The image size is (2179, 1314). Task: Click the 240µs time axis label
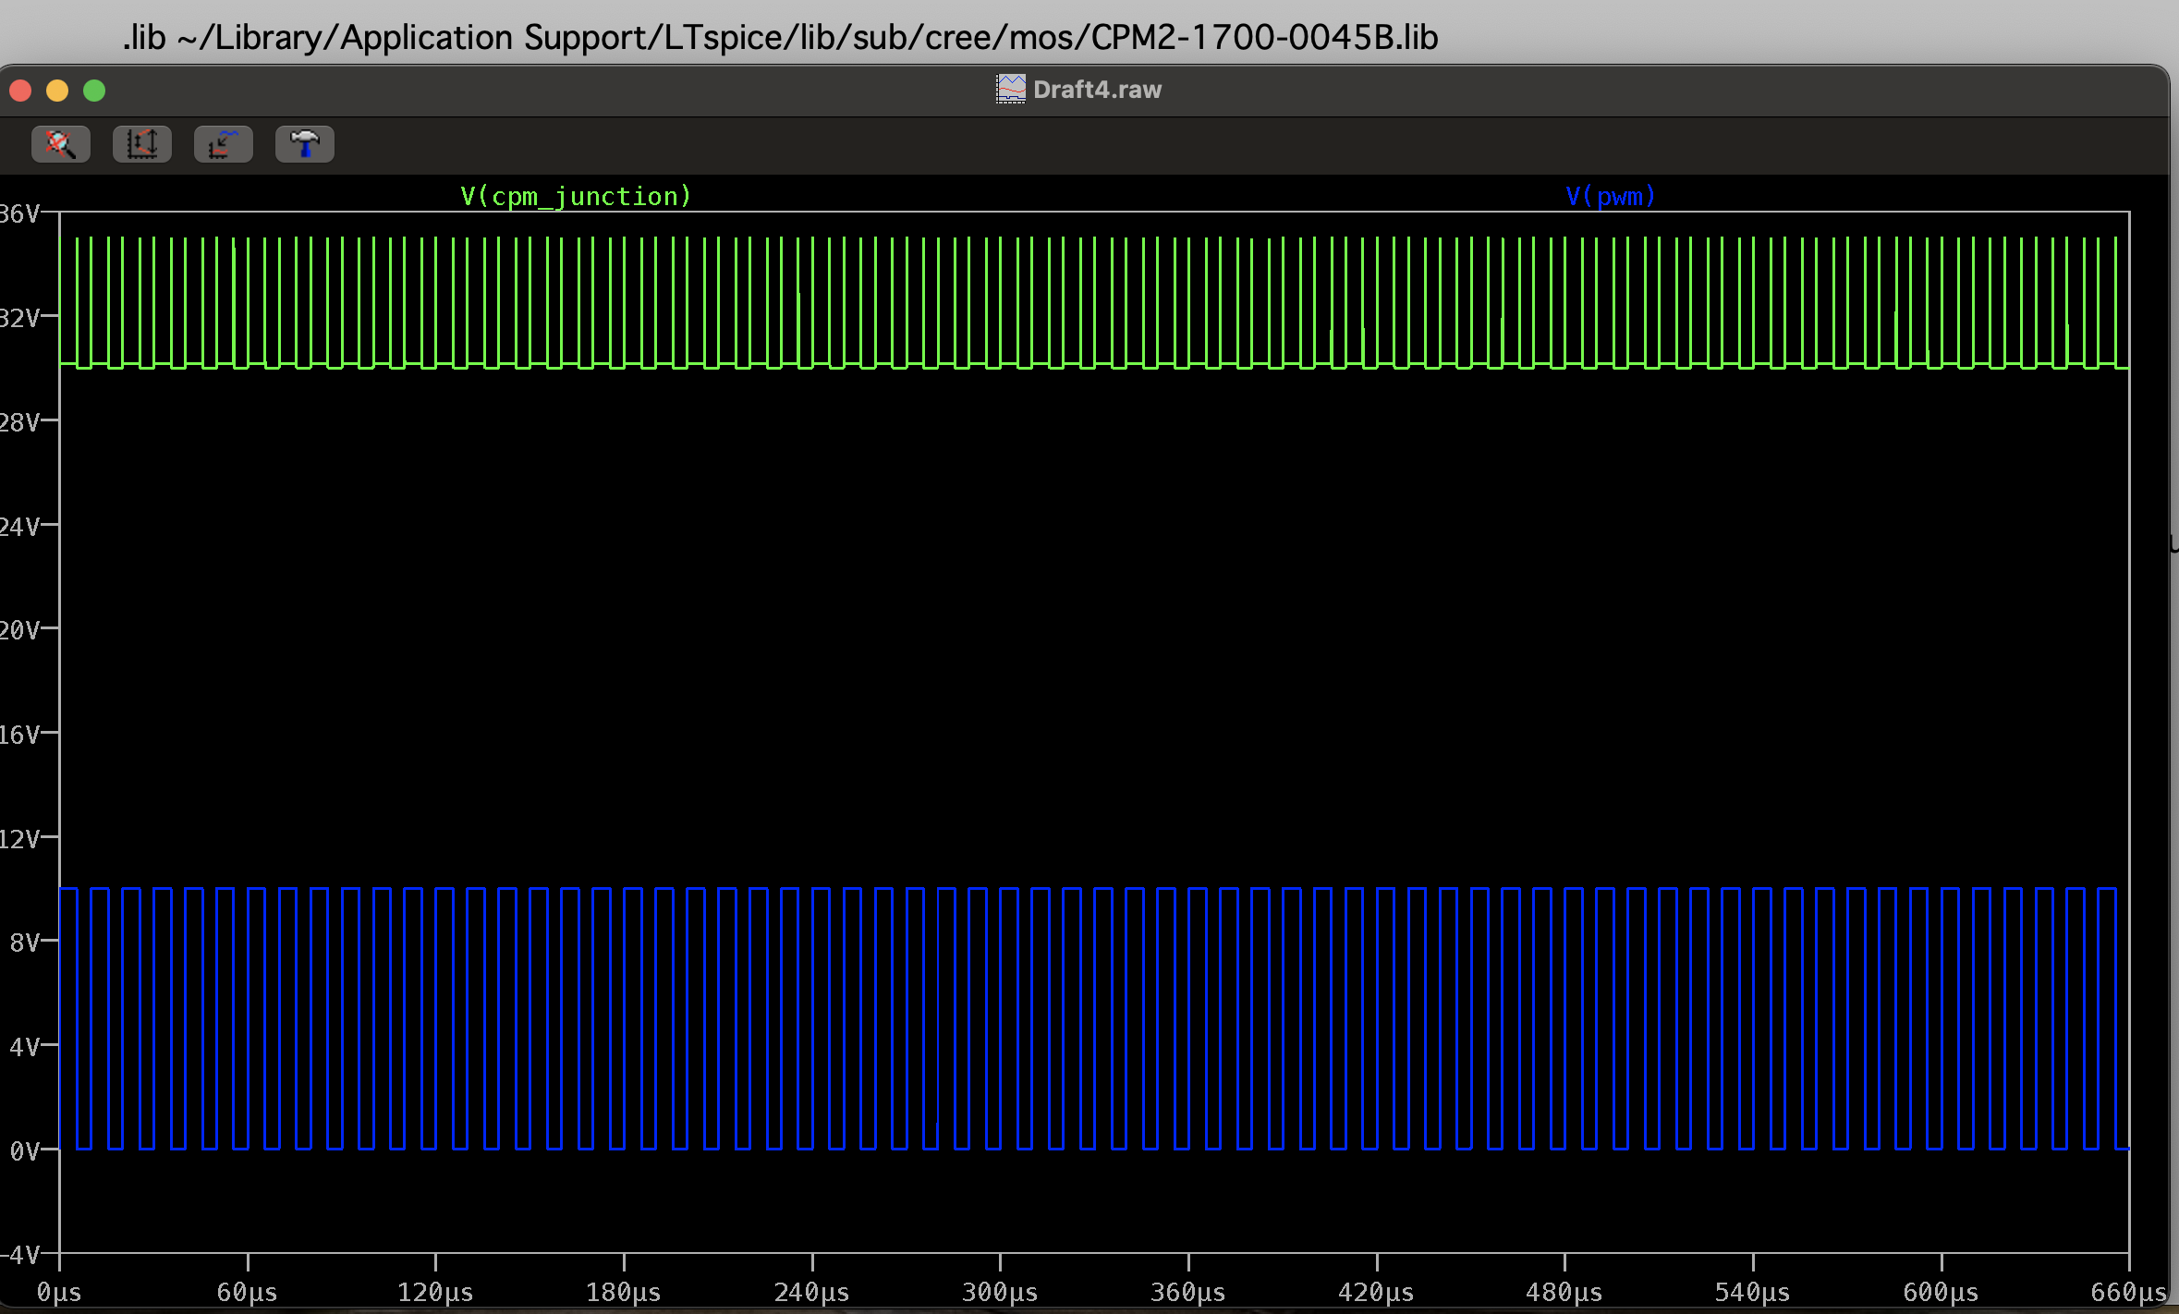[811, 1292]
